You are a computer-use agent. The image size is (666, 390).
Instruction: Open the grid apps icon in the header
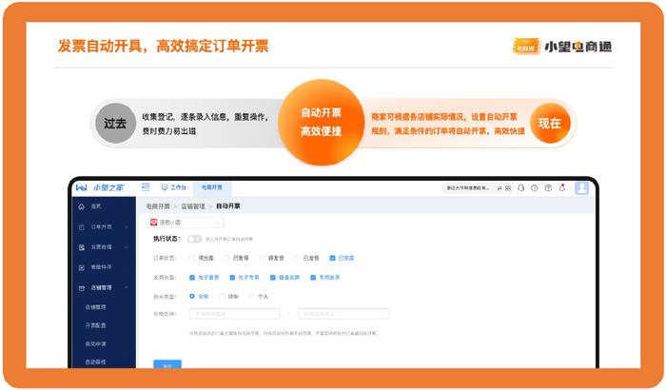[x=508, y=188]
